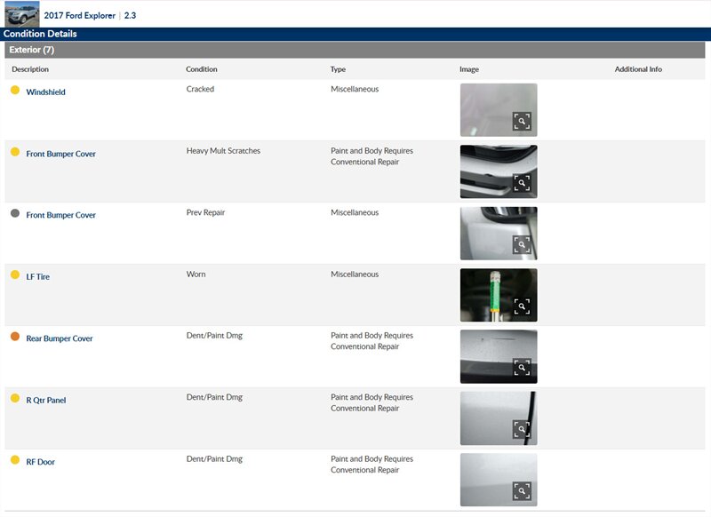Viewport: 711px width, 517px height.
Task: Select the 'Prev Repair' condition text
Action: (205, 212)
